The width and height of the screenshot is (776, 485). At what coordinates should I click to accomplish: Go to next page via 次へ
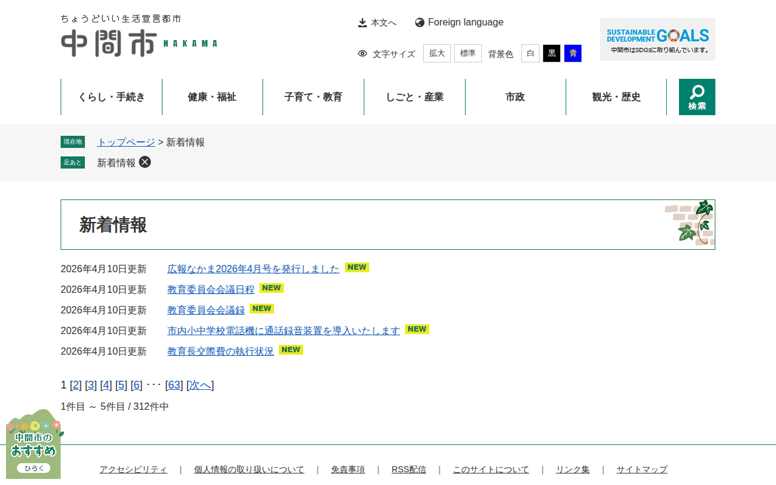click(x=200, y=385)
